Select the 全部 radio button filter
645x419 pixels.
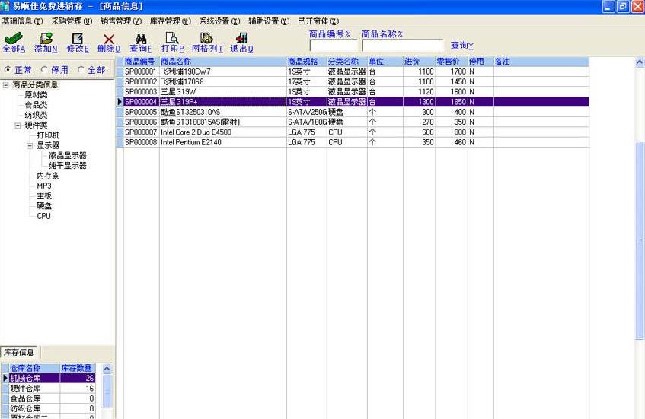[81, 70]
